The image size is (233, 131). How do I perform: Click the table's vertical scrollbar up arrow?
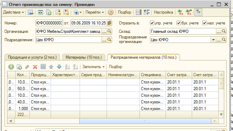221,75
